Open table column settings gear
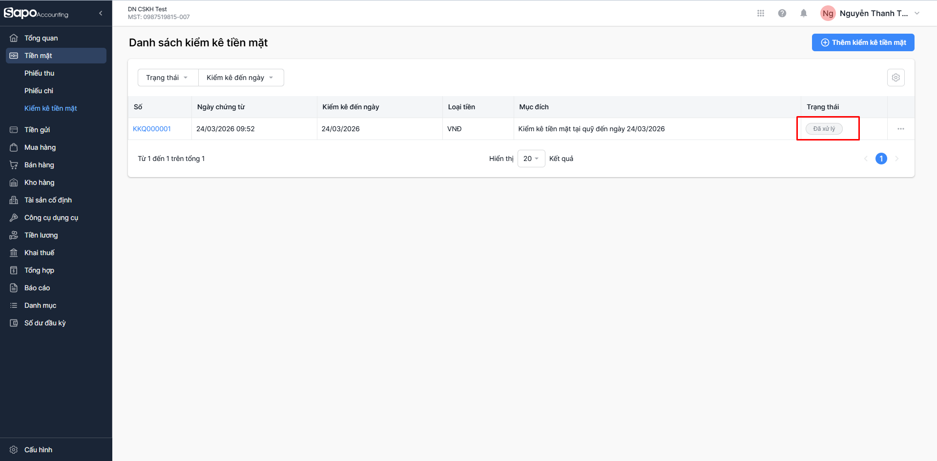This screenshot has width=937, height=461. [896, 78]
